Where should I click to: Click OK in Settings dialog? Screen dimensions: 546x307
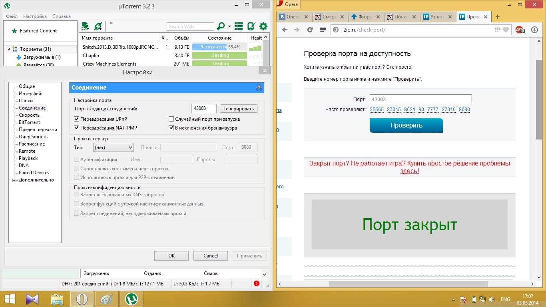171,256
